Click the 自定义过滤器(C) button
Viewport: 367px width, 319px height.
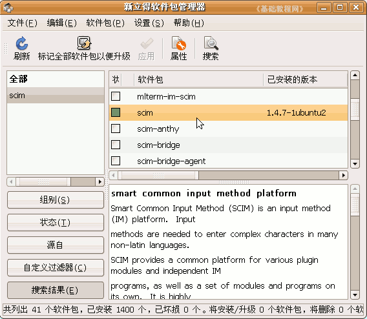click(x=55, y=267)
